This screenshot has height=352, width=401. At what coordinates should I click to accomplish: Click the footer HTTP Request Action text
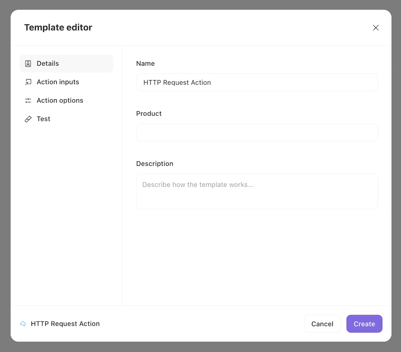tap(65, 324)
